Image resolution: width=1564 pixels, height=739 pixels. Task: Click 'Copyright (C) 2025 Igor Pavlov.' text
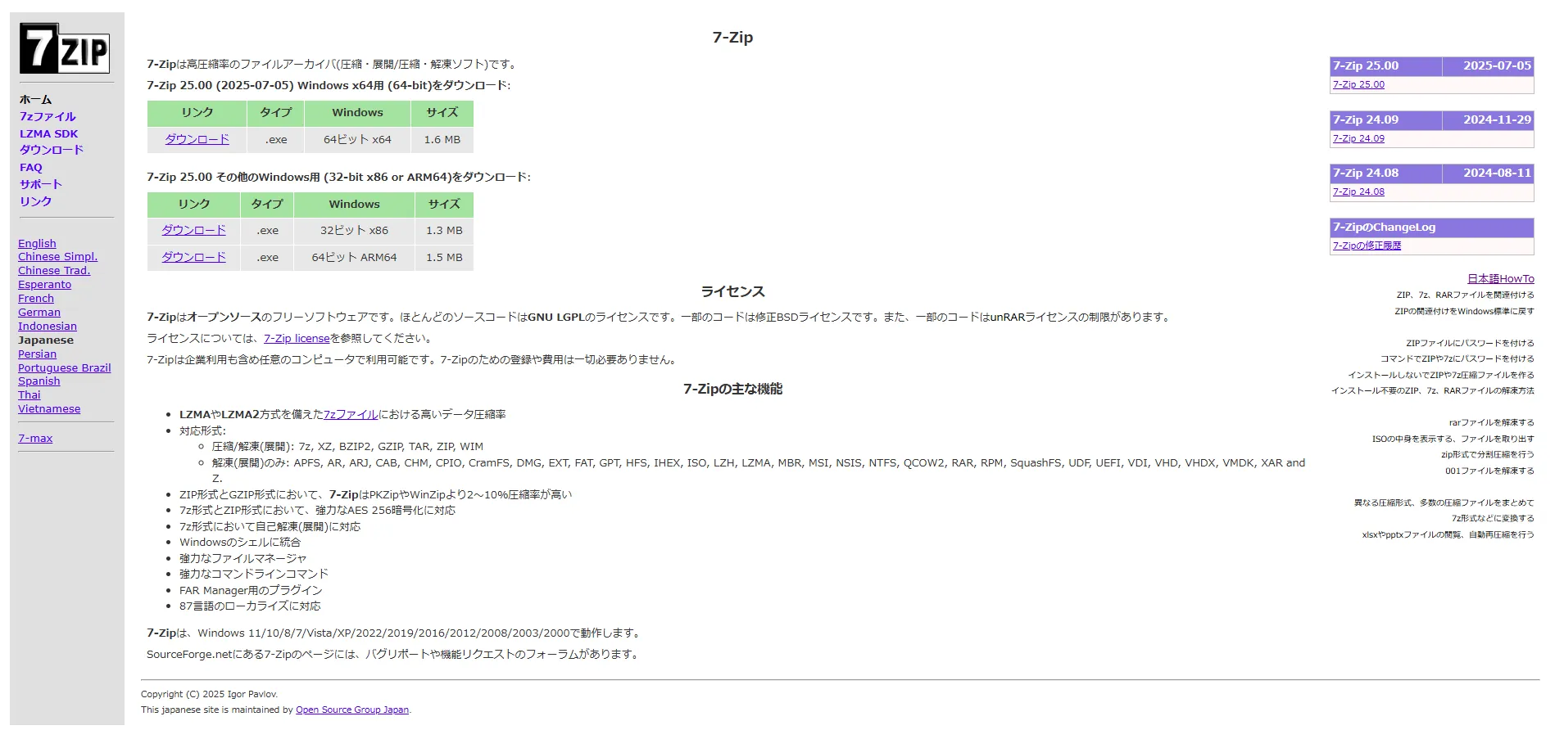tap(209, 694)
